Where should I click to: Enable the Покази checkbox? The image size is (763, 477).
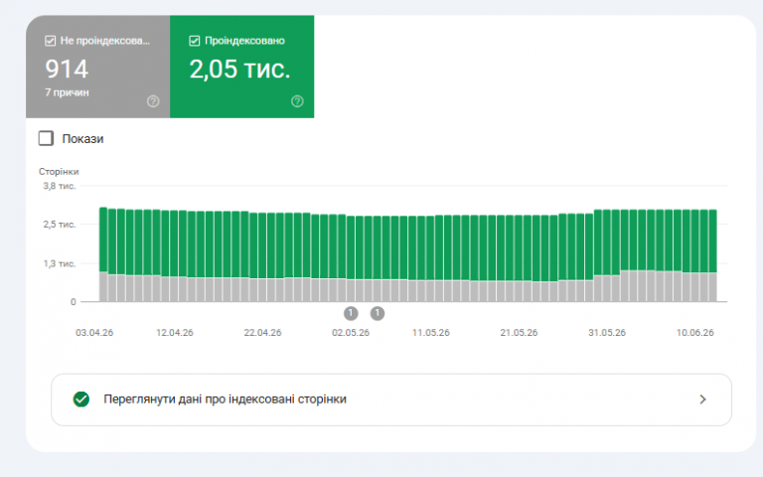click(46, 138)
